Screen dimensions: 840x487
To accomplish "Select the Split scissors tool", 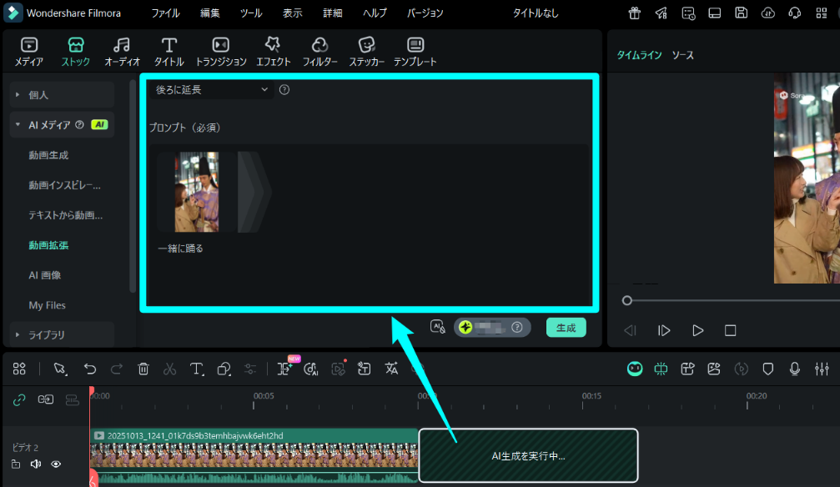I will pyautogui.click(x=170, y=368).
